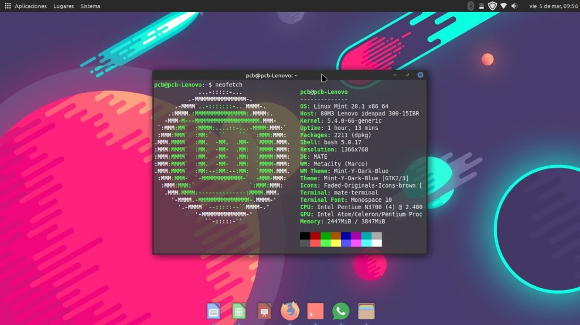
Task: Open LibreOffice Writer from the dock
Action: point(214,310)
